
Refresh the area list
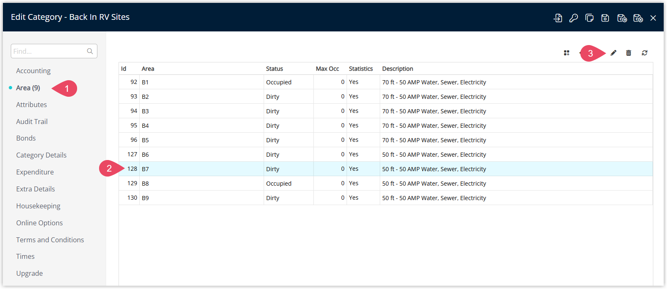coord(645,53)
